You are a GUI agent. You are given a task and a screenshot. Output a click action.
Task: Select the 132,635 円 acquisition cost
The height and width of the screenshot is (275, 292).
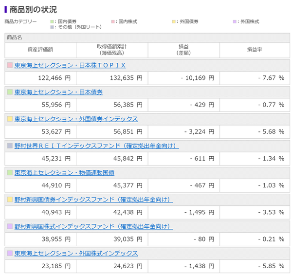pos(126,78)
